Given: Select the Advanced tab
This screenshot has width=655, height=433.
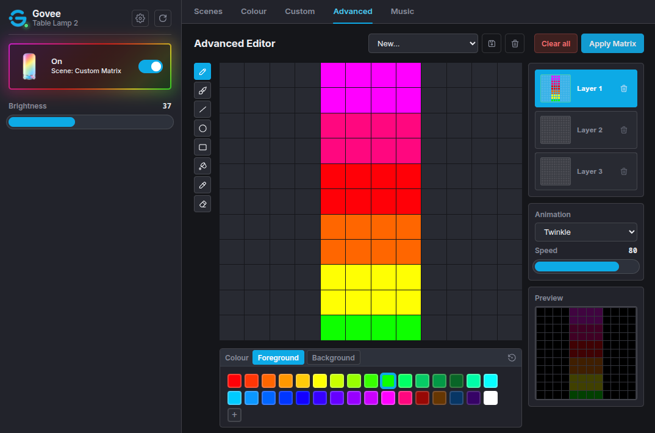Looking at the screenshot, I should tap(353, 12).
